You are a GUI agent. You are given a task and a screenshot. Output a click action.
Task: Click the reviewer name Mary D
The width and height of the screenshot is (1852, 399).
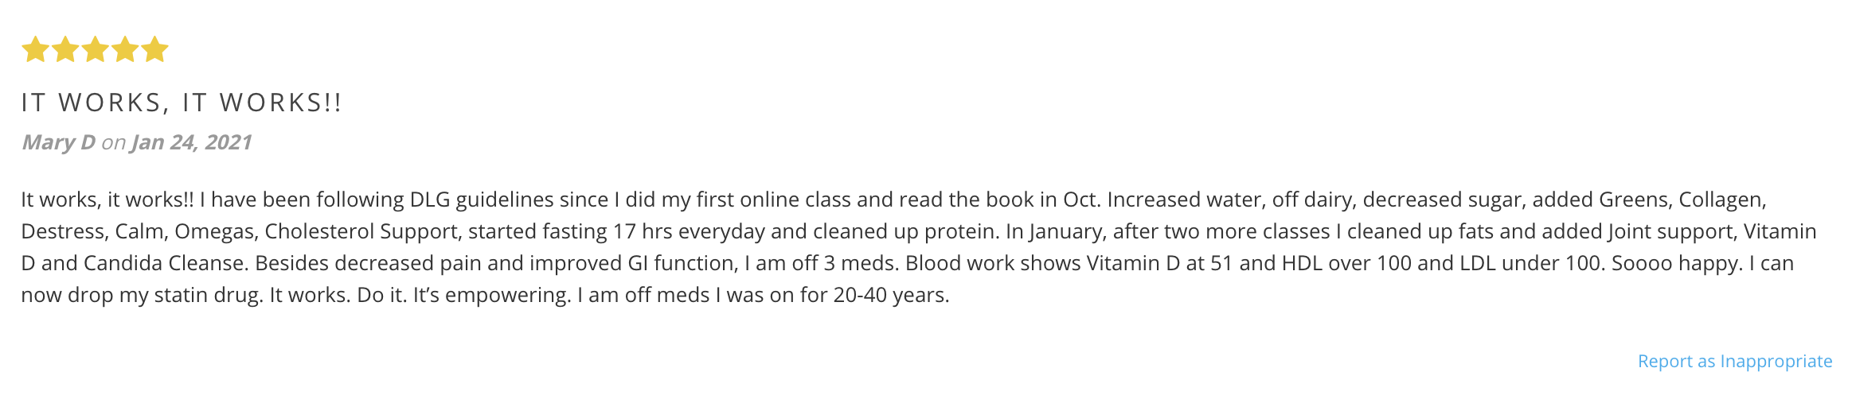click(x=58, y=142)
